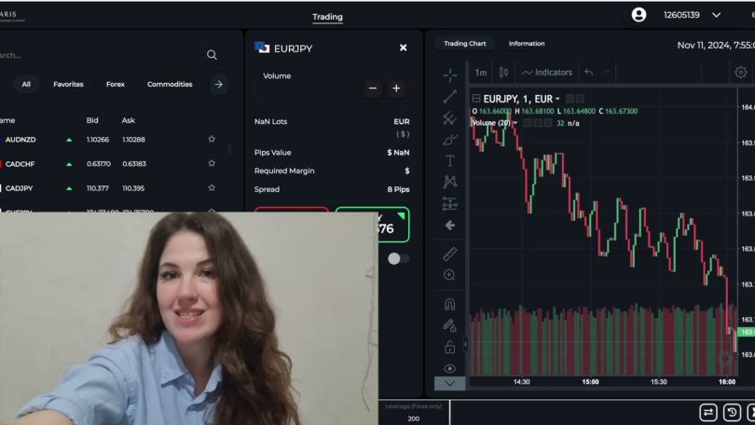Open the Indicators menu
This screenshot has width=755, height=425.
(x=547, y=73)
